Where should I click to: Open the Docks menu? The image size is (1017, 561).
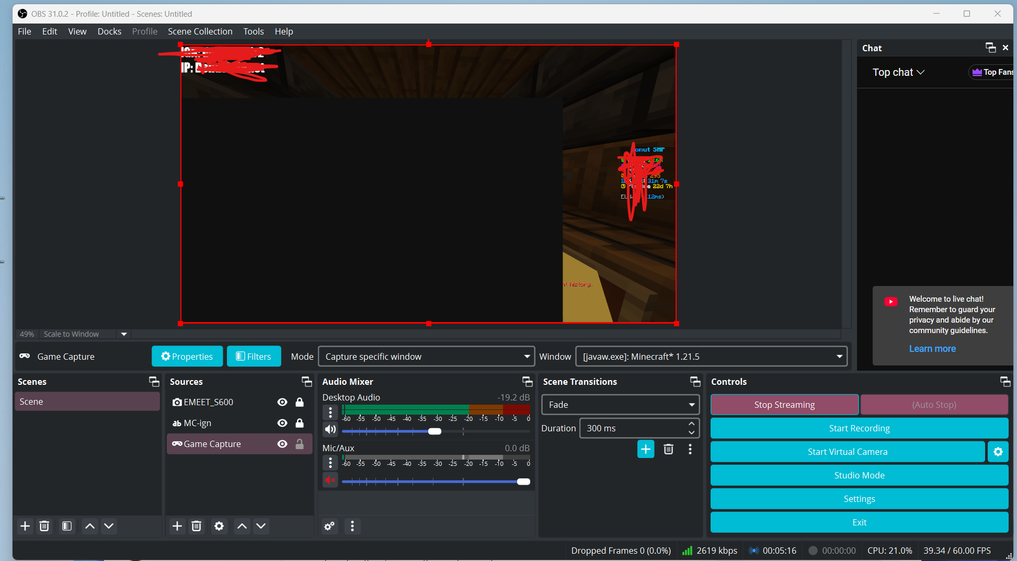109,31
